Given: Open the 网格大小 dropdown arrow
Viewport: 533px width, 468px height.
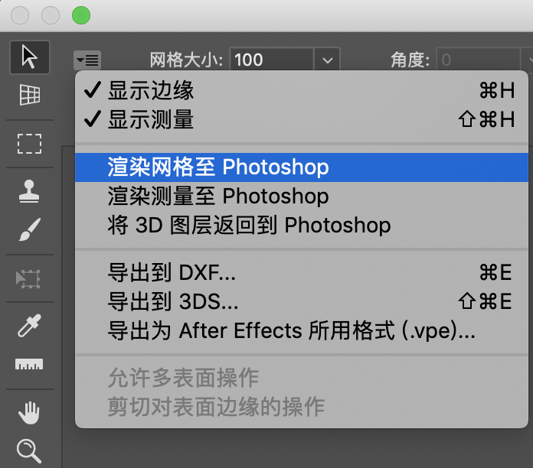Looking at the screenshot, I should point(327,60).
